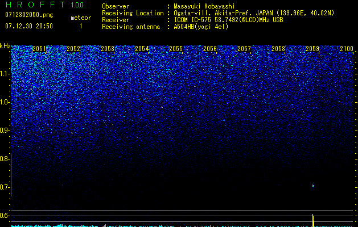Image resolution: width=358 pixels, height=227 pixels.
Task: Click the meteor echo spot near 0.7 kHz
Action: (313, 186)
